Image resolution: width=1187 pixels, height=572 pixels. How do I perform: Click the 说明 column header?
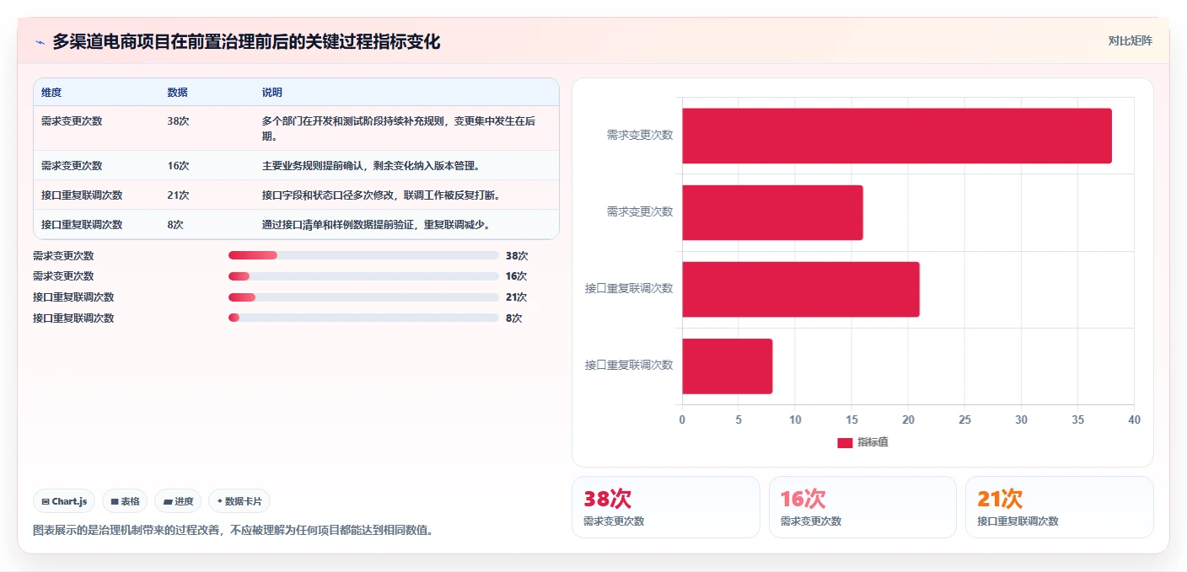272,92
